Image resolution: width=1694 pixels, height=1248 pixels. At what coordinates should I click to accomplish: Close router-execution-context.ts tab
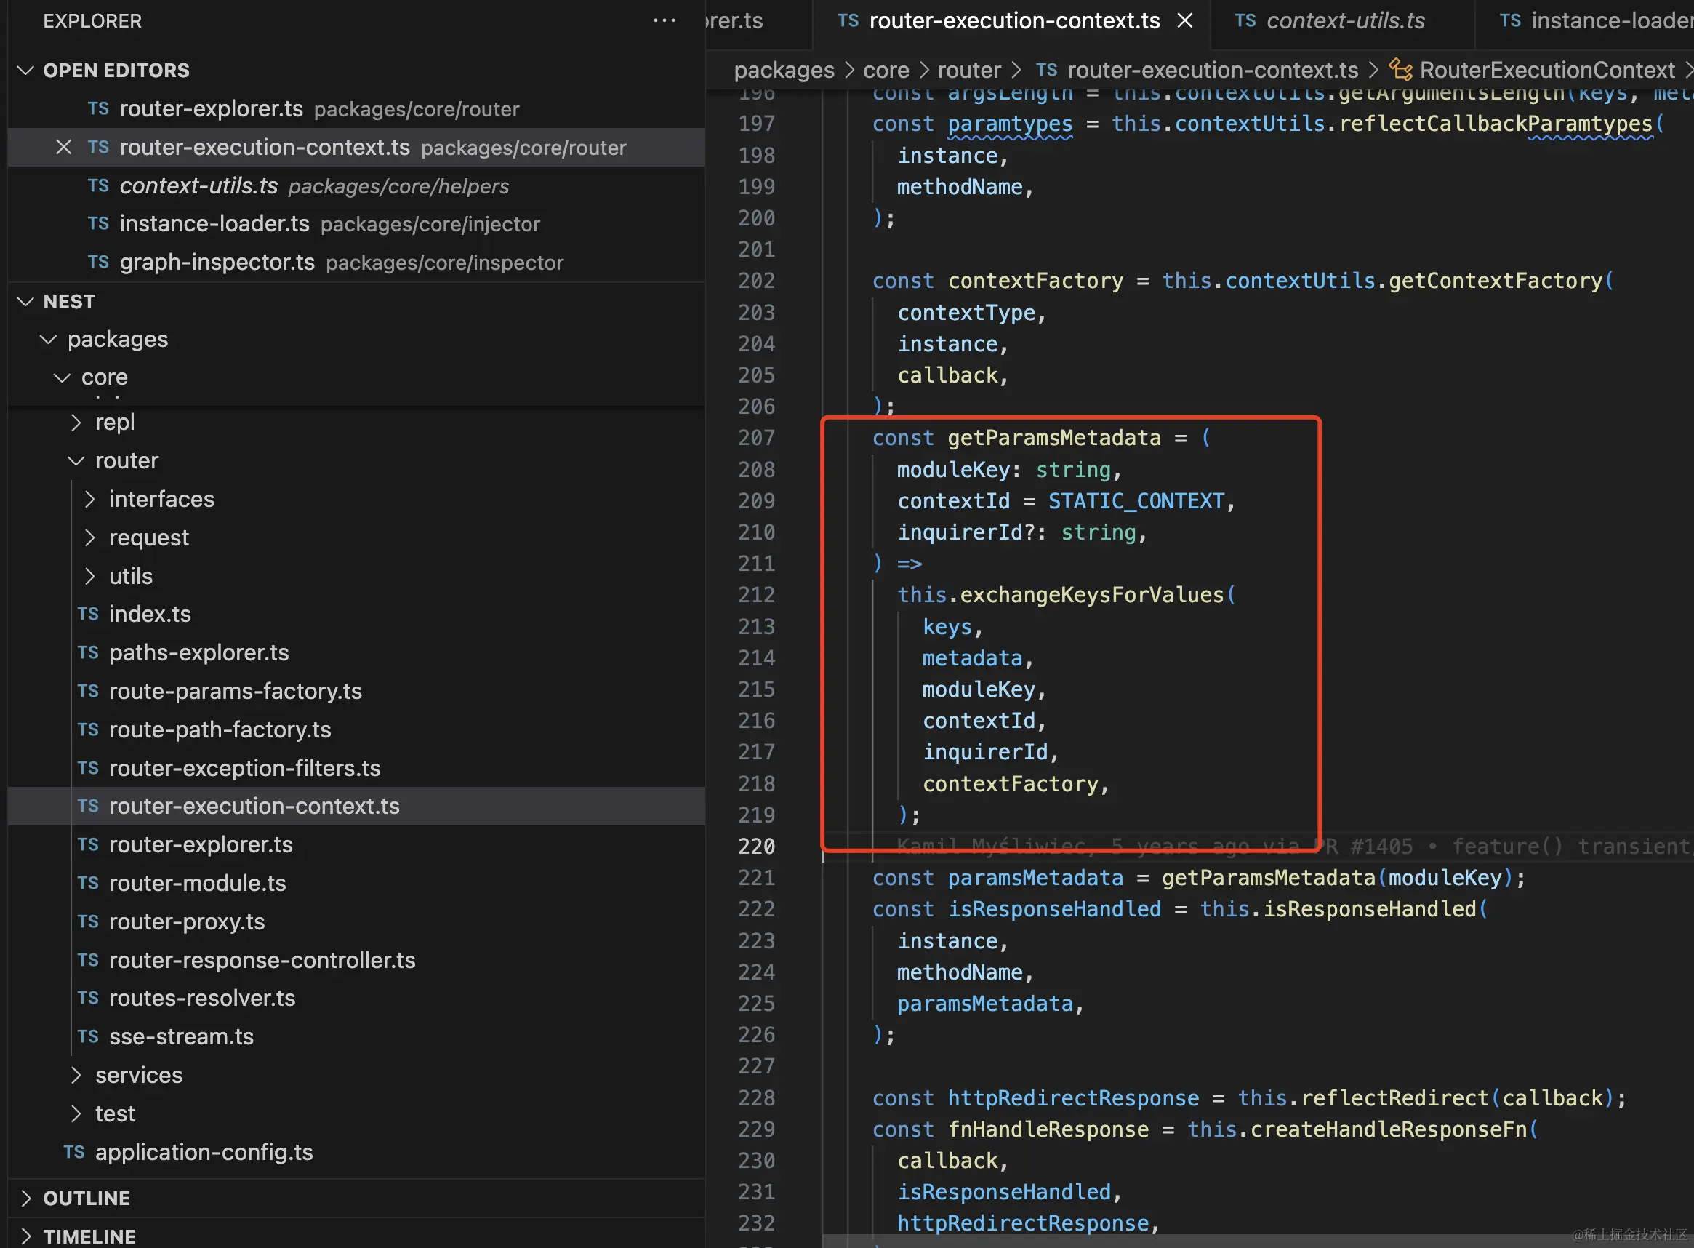(1185, 20)
